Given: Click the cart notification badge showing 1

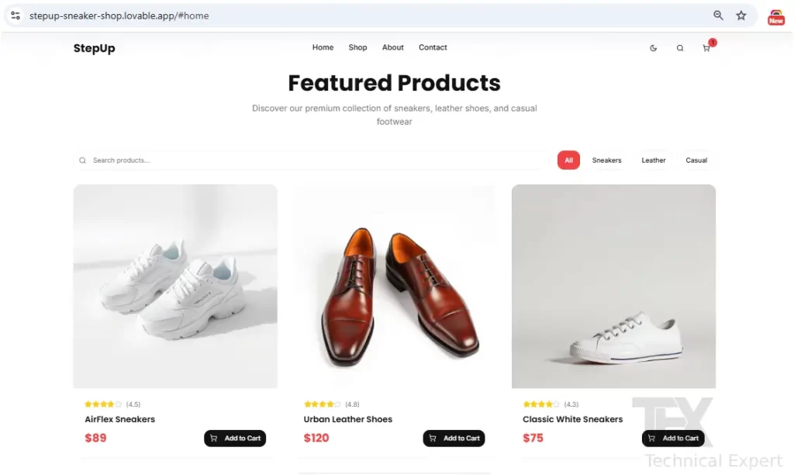Looking at the screenshot, I should point(713,42).
